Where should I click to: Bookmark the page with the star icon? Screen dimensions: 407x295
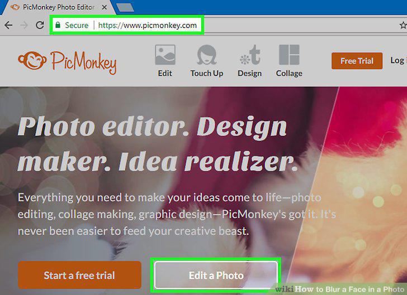click(403, 25)
